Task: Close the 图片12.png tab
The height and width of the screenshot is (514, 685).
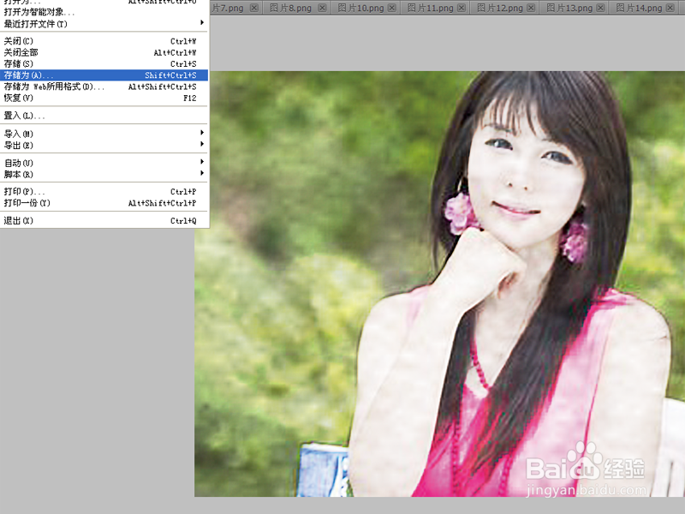Action: pos(531,8)
